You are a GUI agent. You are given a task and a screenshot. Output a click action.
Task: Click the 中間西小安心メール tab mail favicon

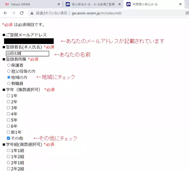pos(128,4)
